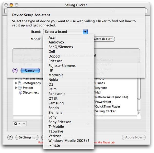The width and height of the screenshot is (154, 153).
Task: Select the Photography folder icon
Action: click(x=20, y=83)
